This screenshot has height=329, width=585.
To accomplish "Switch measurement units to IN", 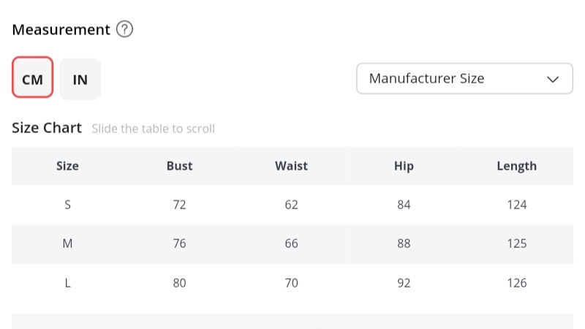I will (80, 79).
